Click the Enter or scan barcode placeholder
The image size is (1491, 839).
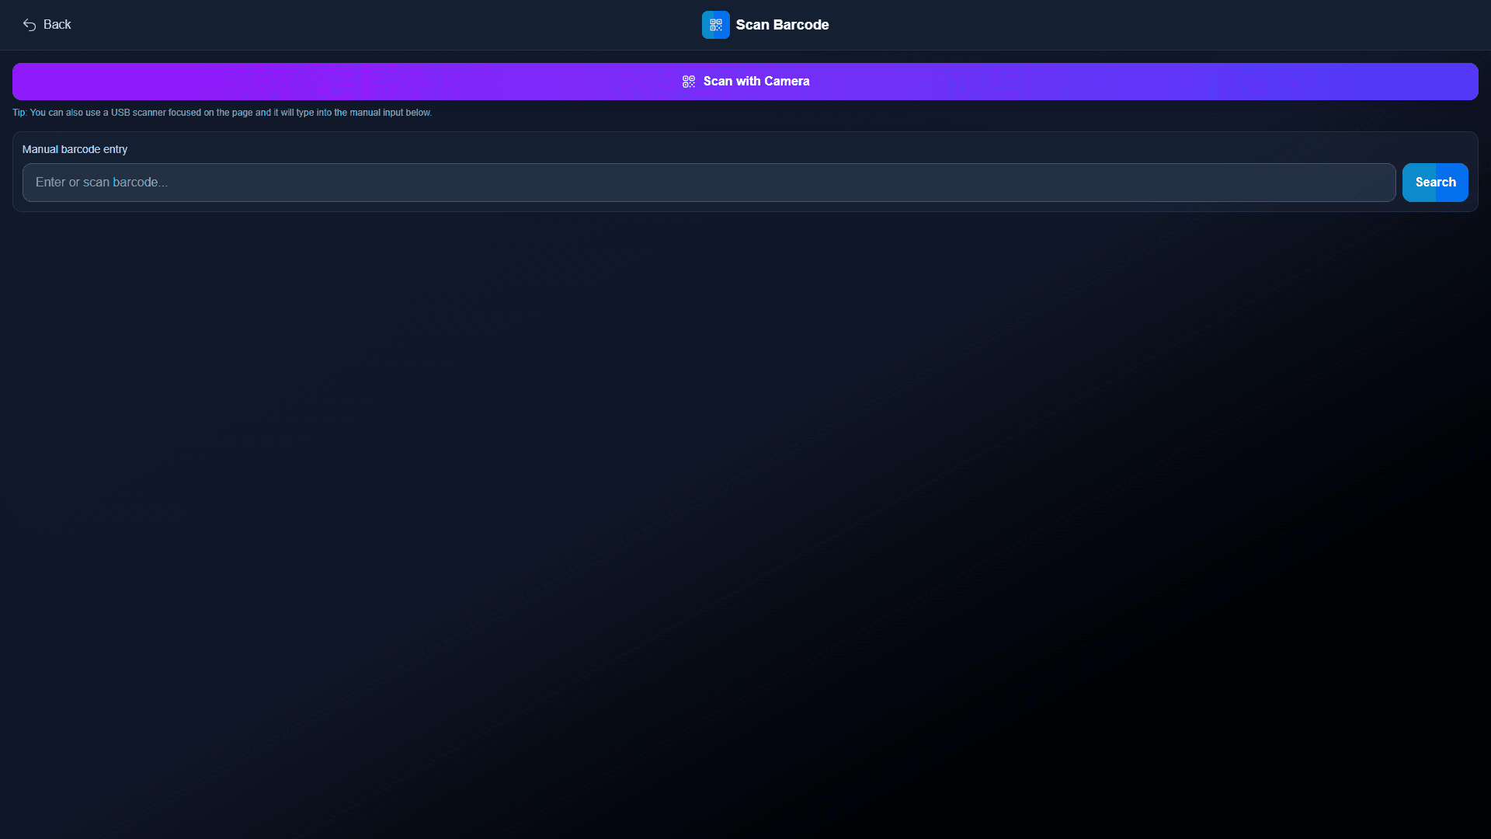102,183
